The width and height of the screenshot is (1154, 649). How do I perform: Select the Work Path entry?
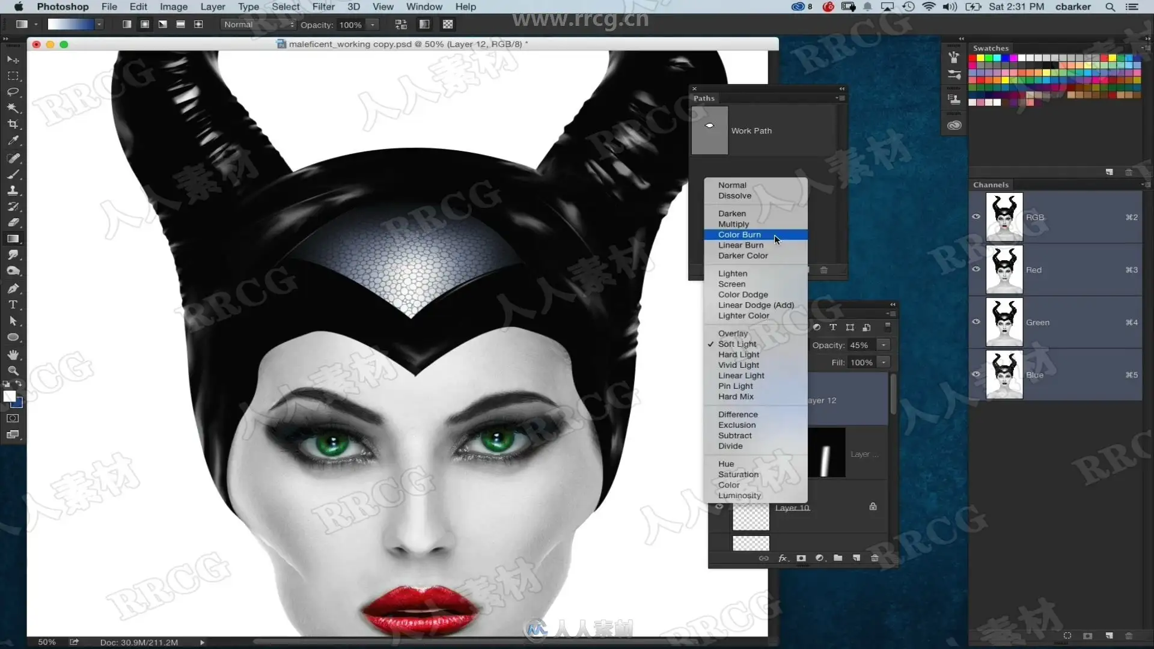pos(763,130)
